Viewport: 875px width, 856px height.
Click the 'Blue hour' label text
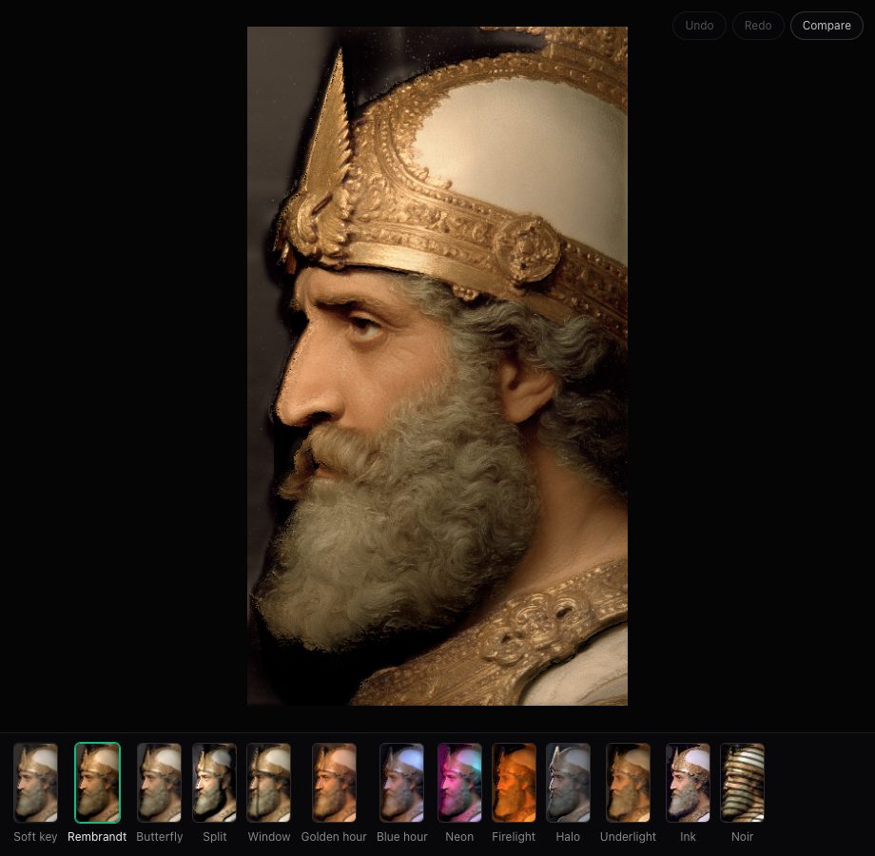[x=401, y=836]
